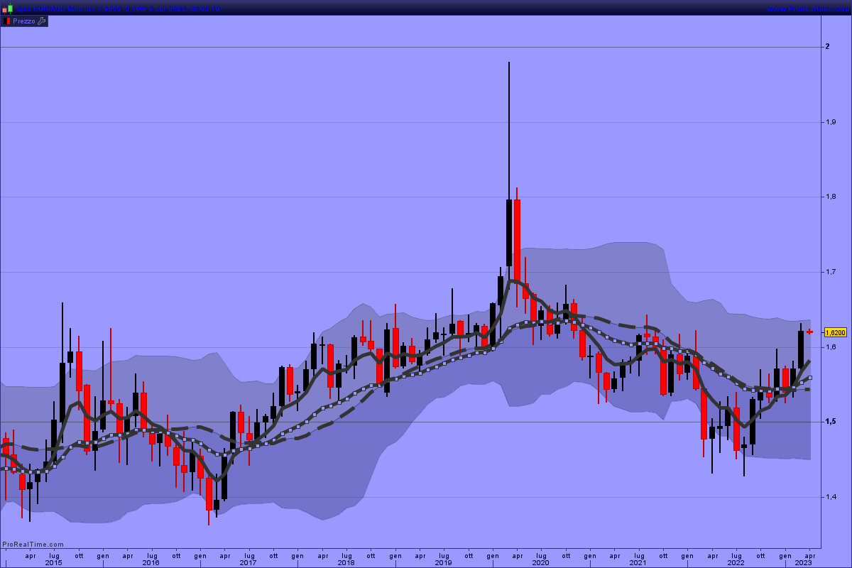Click the candlestick chart icon in title bar

6,9
